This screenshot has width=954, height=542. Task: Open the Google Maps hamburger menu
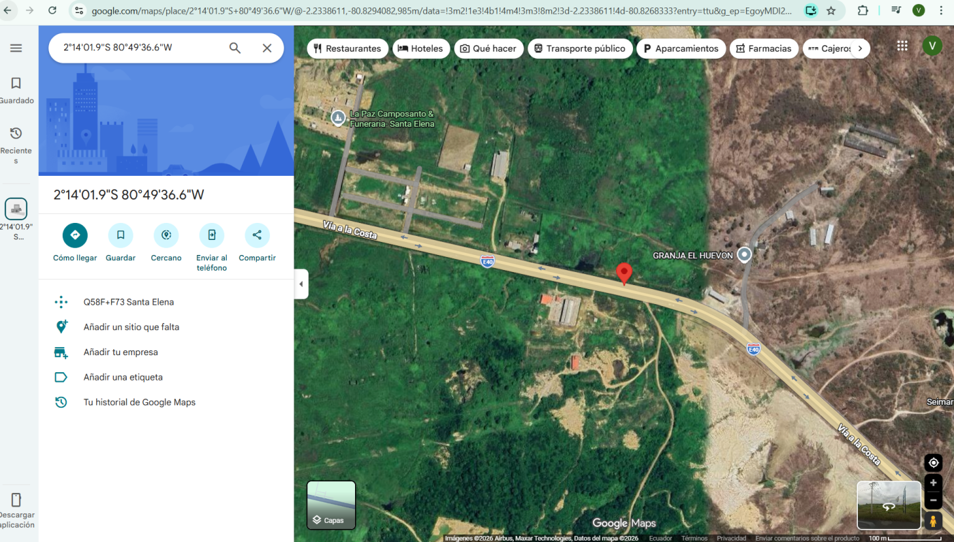[16, 48]
